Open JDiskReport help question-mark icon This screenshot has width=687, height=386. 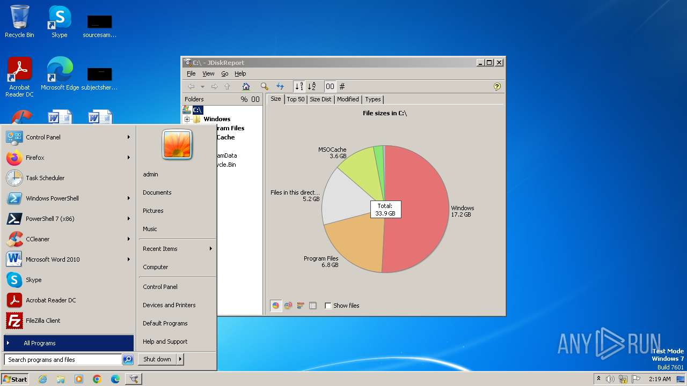click(x=497, y=86)
